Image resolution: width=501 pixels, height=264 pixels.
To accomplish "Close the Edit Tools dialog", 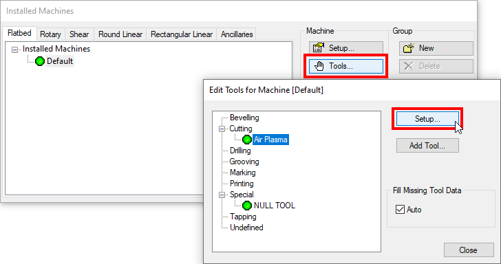I will click(469, 250).
